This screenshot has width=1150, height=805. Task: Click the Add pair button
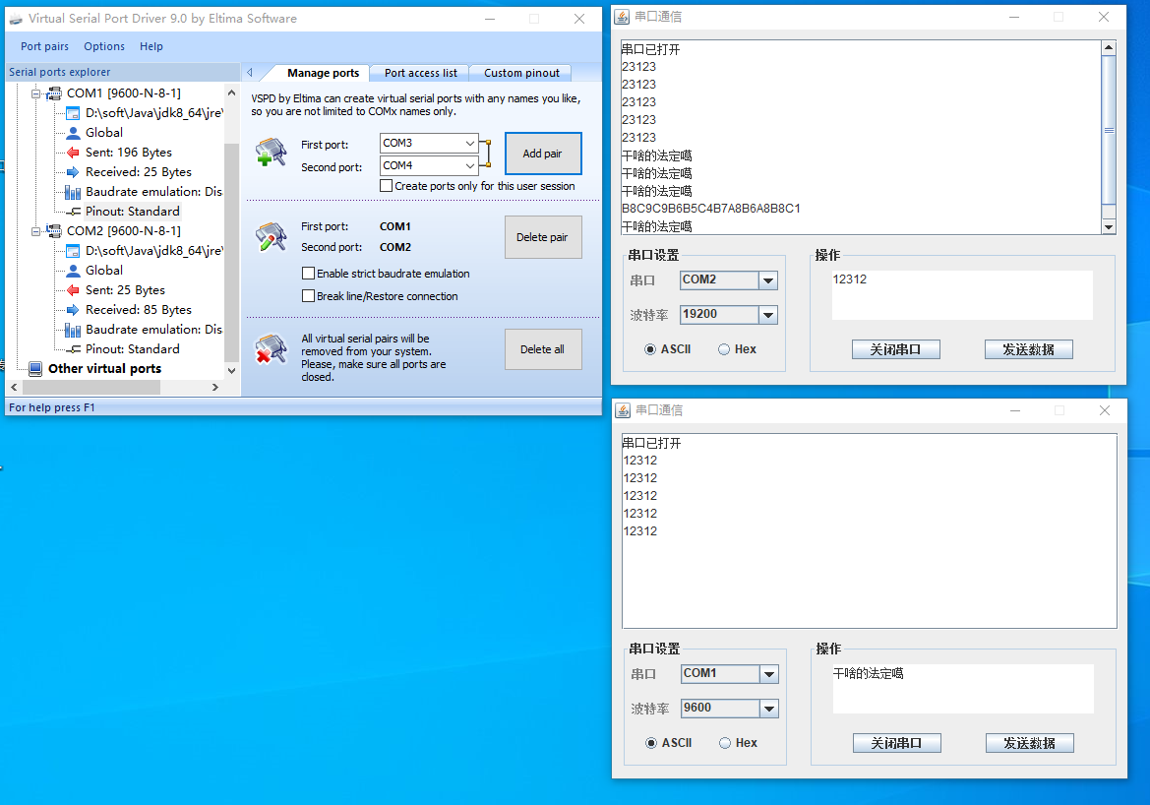[543, 154]
